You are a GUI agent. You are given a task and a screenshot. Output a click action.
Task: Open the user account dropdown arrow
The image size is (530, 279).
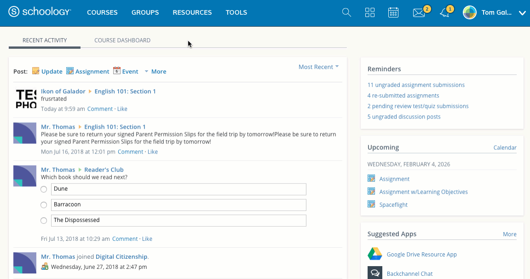[x=522, y=13]
